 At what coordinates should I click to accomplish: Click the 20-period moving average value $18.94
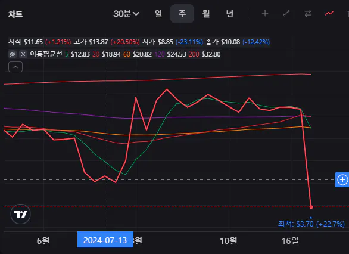[111, 54]
